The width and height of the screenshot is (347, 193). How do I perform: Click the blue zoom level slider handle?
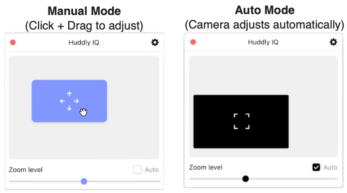click(84, 181)
